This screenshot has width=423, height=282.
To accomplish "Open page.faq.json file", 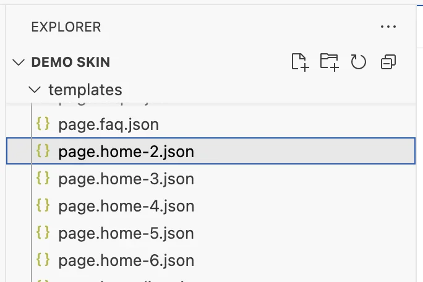I will (109, 124).
